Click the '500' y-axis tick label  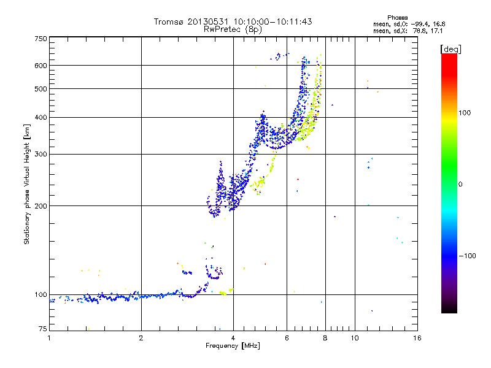click(41, 89)
